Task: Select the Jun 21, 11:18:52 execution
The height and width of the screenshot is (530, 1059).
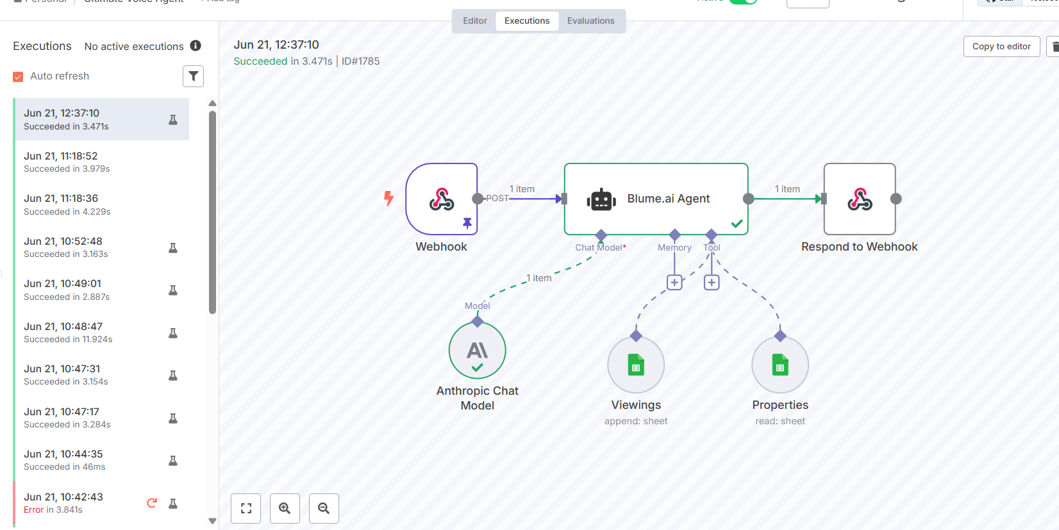Action: [x=101, y=162]
